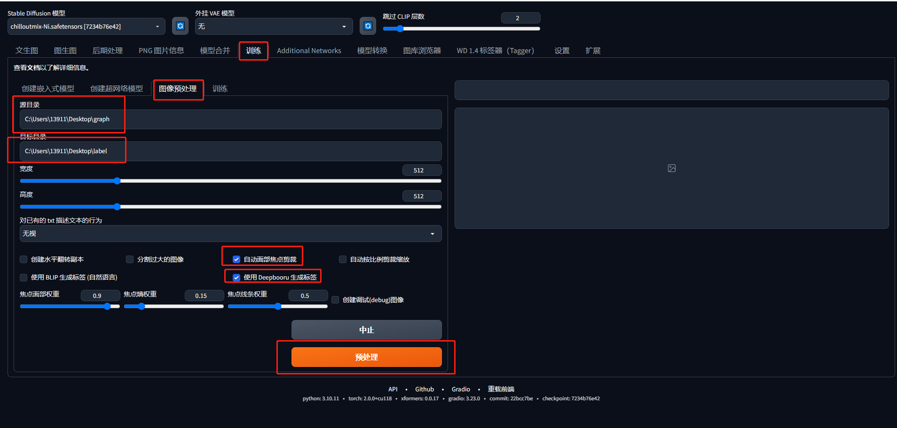Enable 创建调试(debug)图像 checkbox
Image resolution: width=897 pixels, height=428 pixels.
[x=335, y=300]
